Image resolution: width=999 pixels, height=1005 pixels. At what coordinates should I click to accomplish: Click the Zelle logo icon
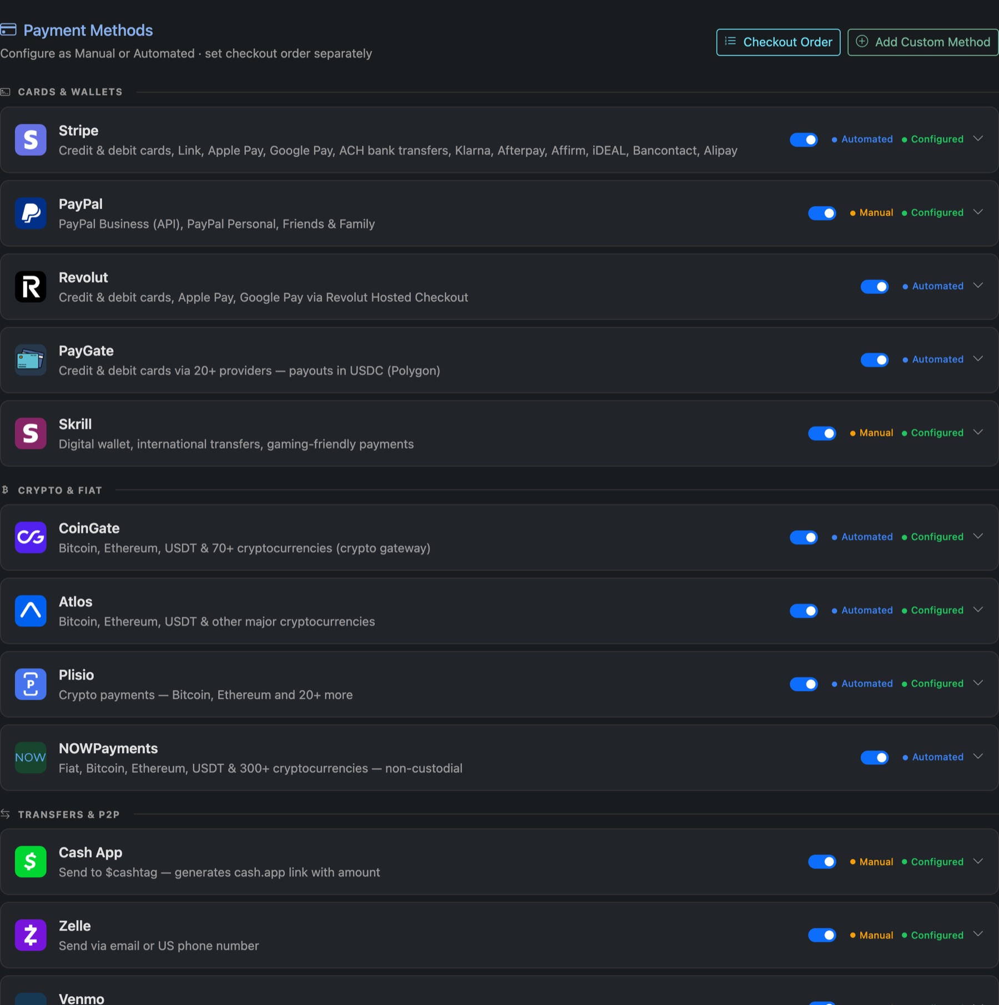click(x=31, y=935)
